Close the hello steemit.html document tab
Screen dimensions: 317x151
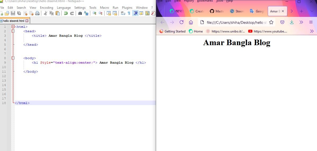[27, 21]
